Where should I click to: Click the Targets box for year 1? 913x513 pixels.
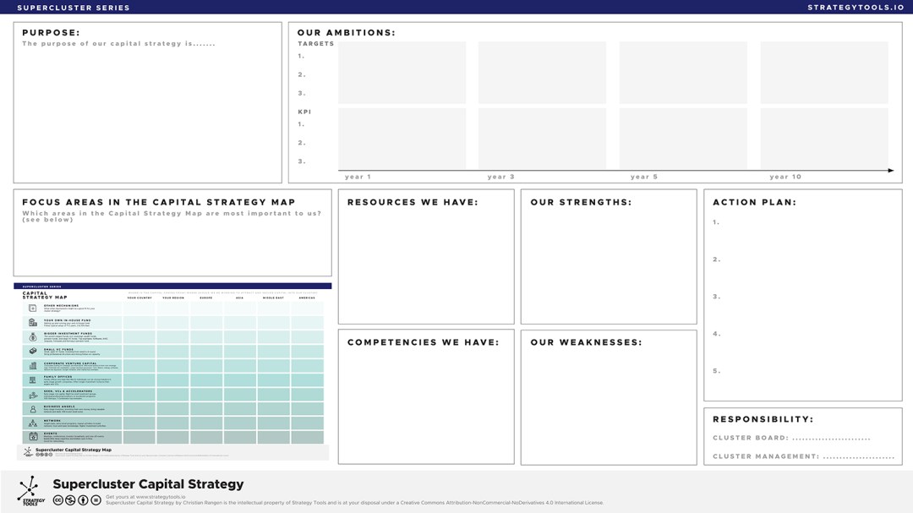pyautogui.click(x=402, y=72)
